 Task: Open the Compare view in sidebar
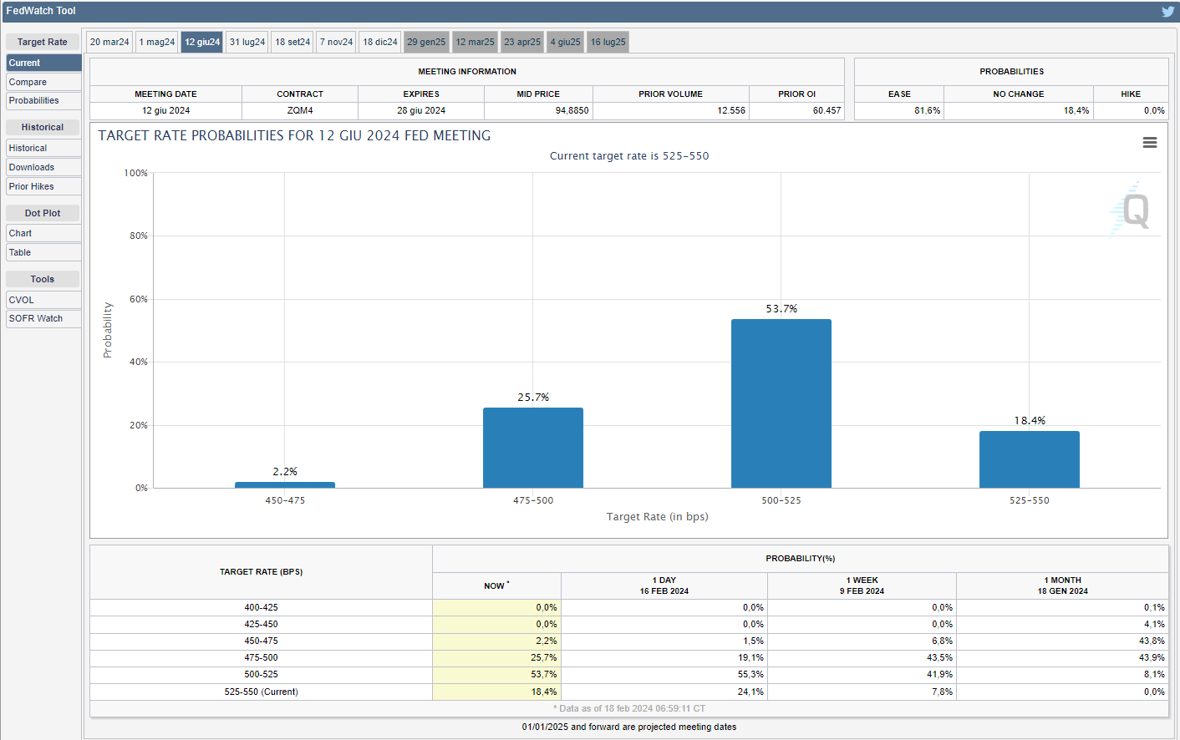point(43,82)
